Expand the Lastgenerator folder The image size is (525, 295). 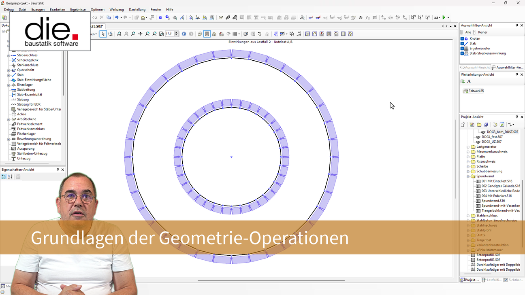tap(468, 147)
